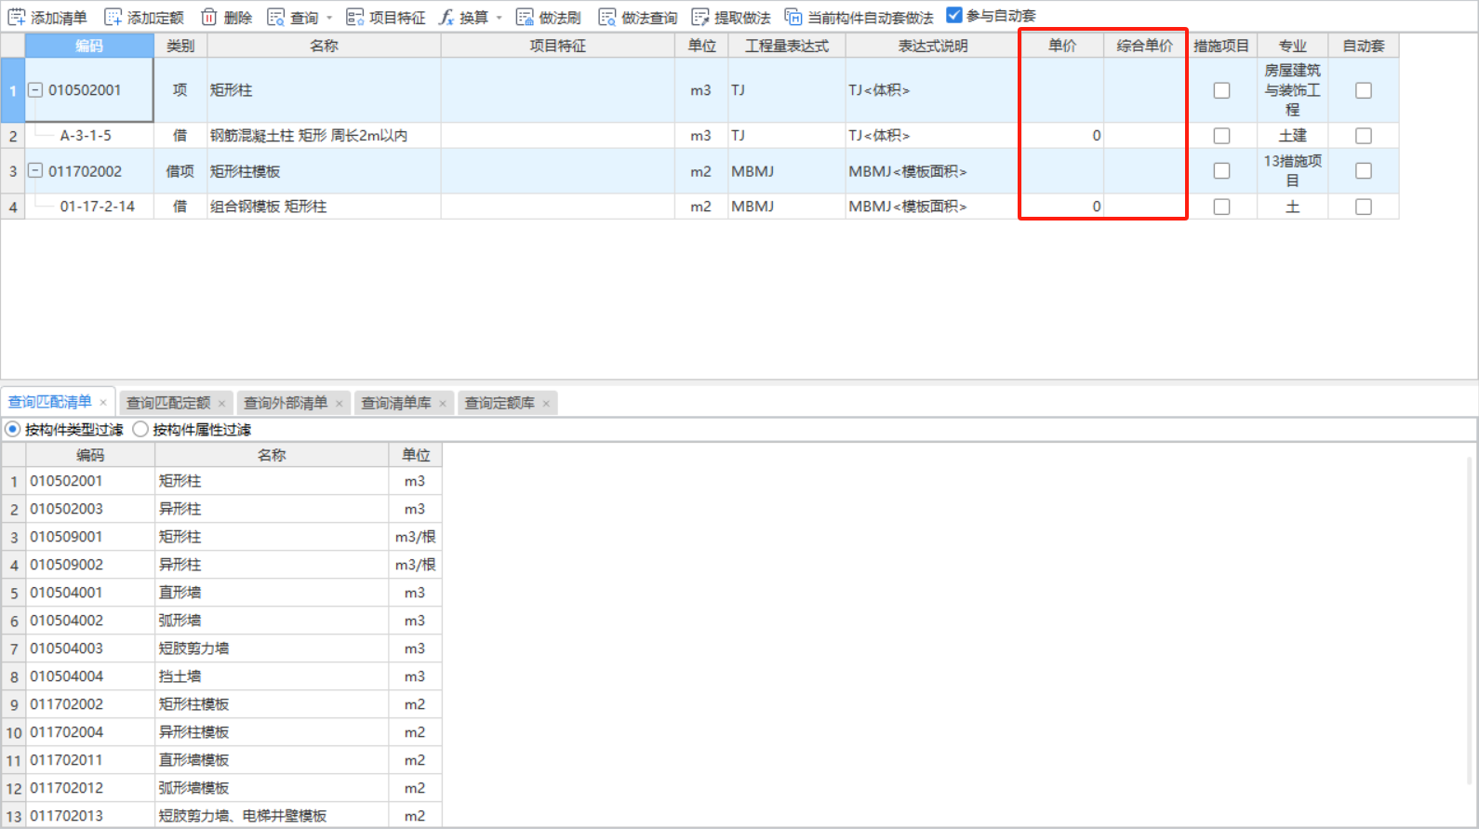Click the 添加定额 toolbar icon
This screenshot has height=829, width=1479.
coord(113,17)
